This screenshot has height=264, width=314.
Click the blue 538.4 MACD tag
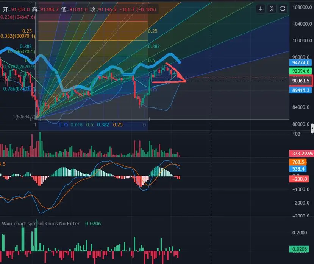pos(298,169)
